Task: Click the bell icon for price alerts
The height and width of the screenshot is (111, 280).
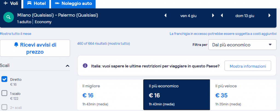Action: [16, 45]
